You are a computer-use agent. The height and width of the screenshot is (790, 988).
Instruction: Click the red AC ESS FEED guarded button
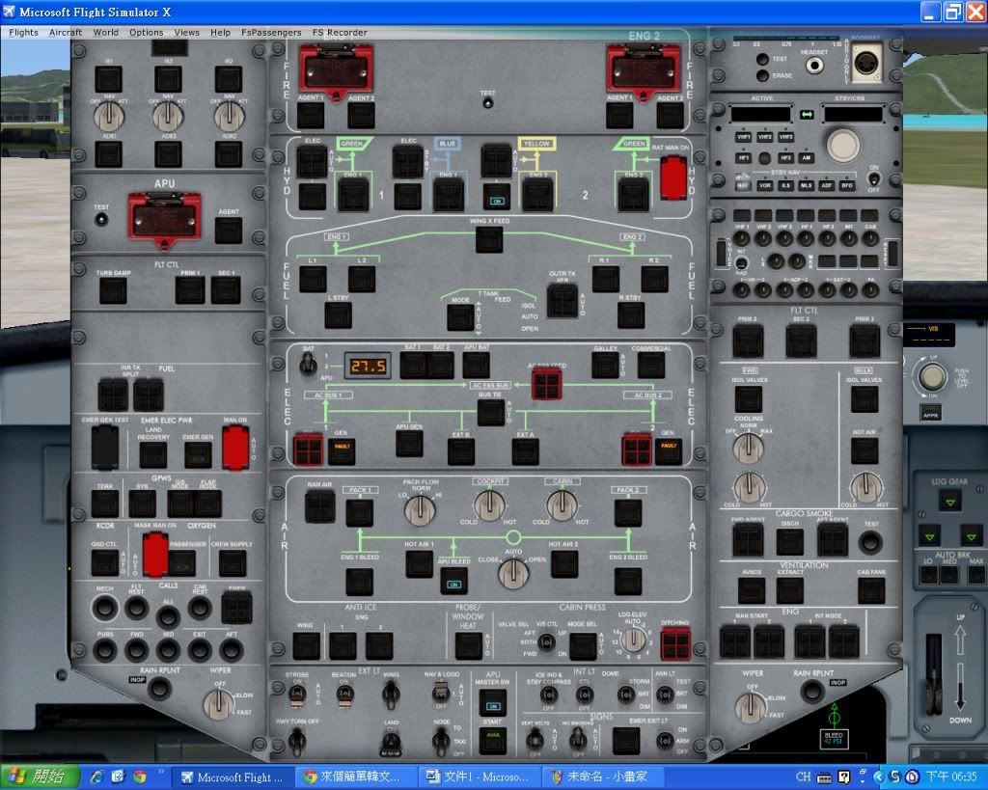pyautogui.click(x=546, y=384)
